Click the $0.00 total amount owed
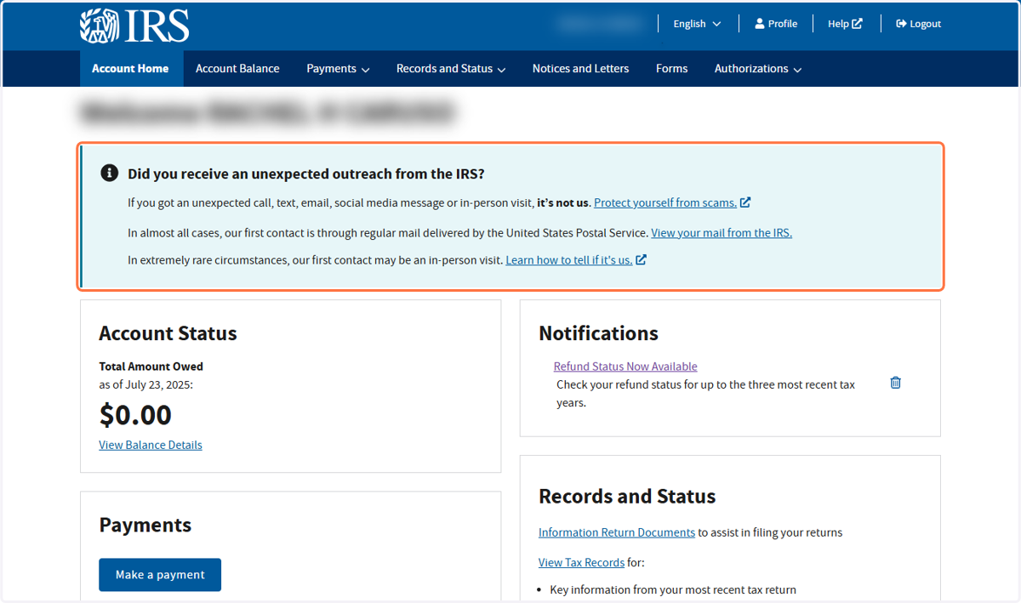The image size is (1021, 603). [x=135, y=415]
